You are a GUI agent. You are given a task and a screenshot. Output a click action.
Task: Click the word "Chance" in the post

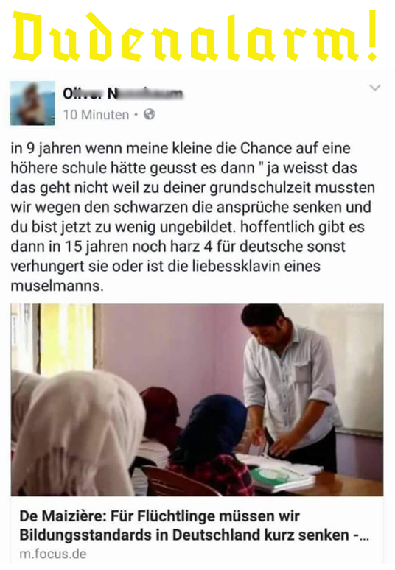(x=265, y=148)
